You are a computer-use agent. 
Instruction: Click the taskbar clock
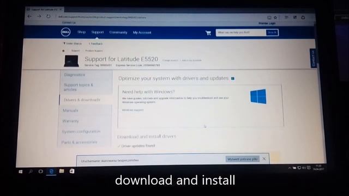pos(318,168)
